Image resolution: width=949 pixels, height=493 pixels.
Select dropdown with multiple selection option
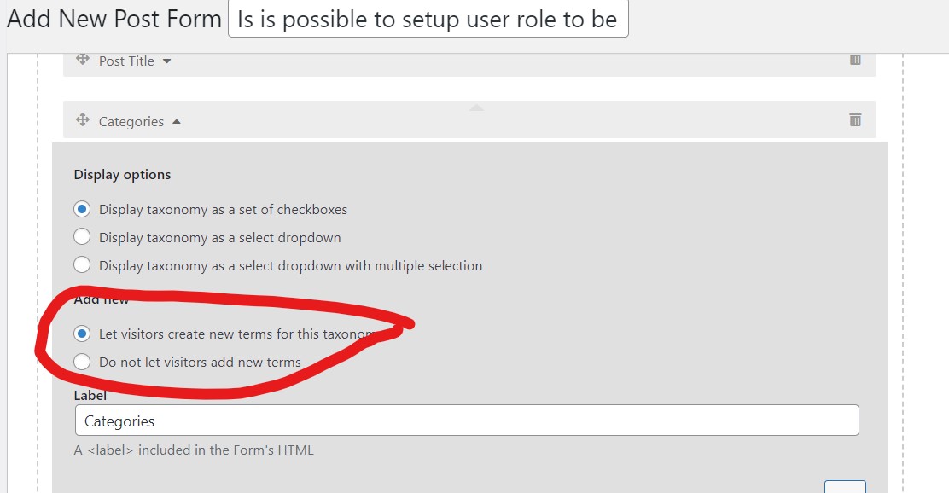82,265
